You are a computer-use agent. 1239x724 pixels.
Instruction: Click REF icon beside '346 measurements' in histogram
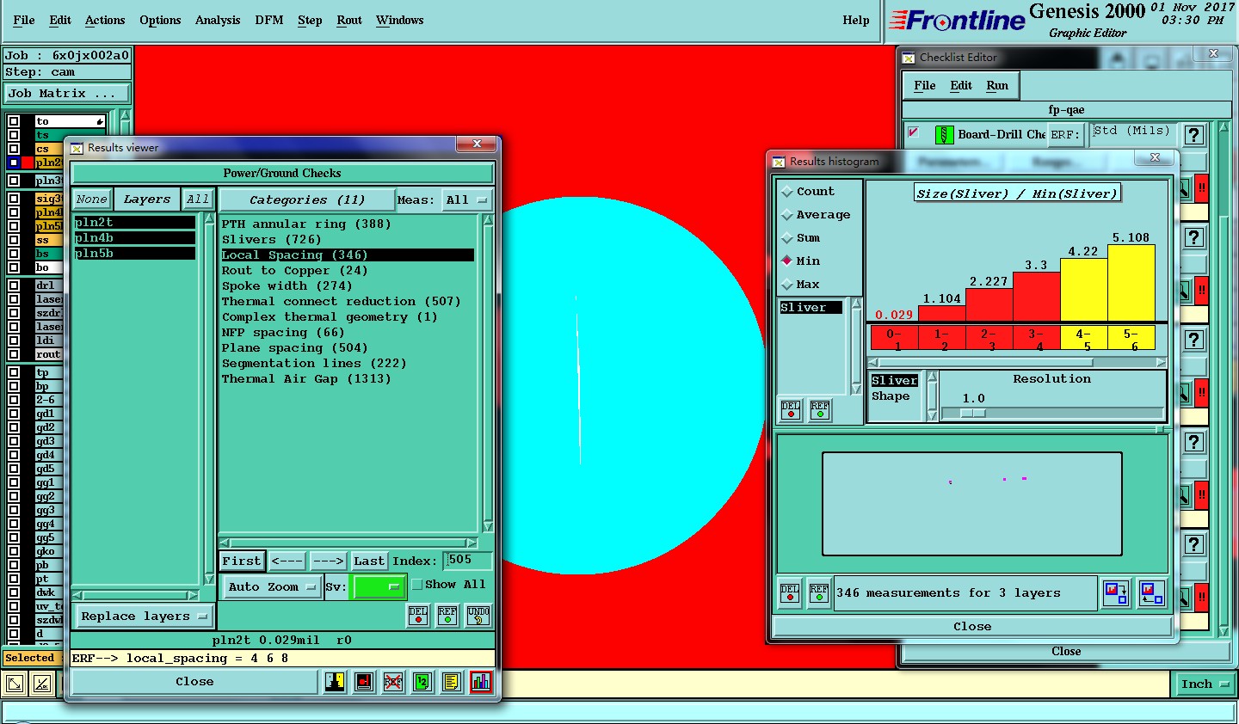point(819,593)
